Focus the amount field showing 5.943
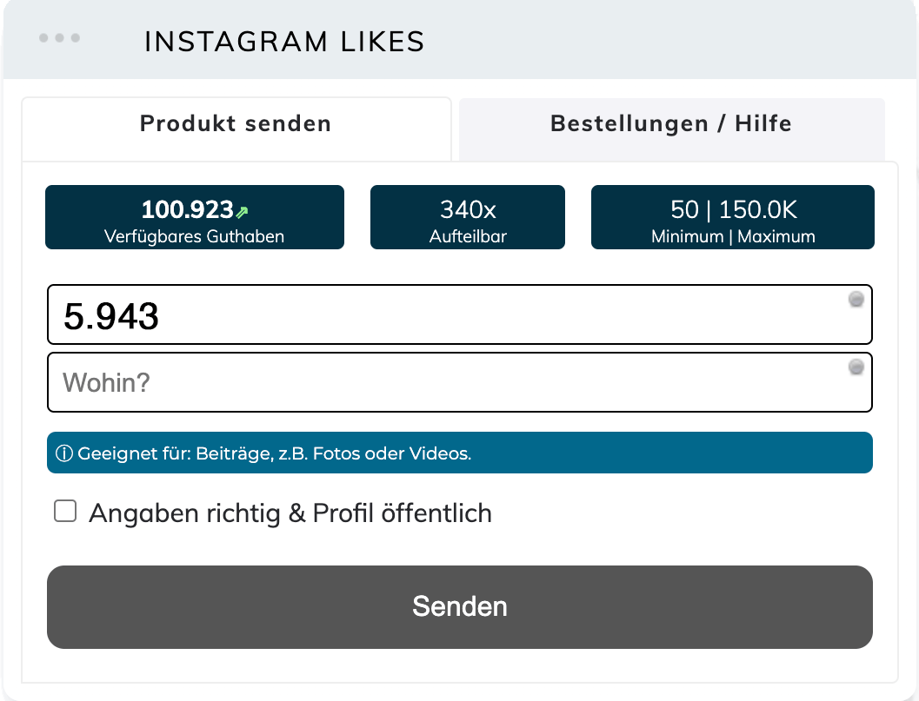919x701 pixels. click(459, 315)
